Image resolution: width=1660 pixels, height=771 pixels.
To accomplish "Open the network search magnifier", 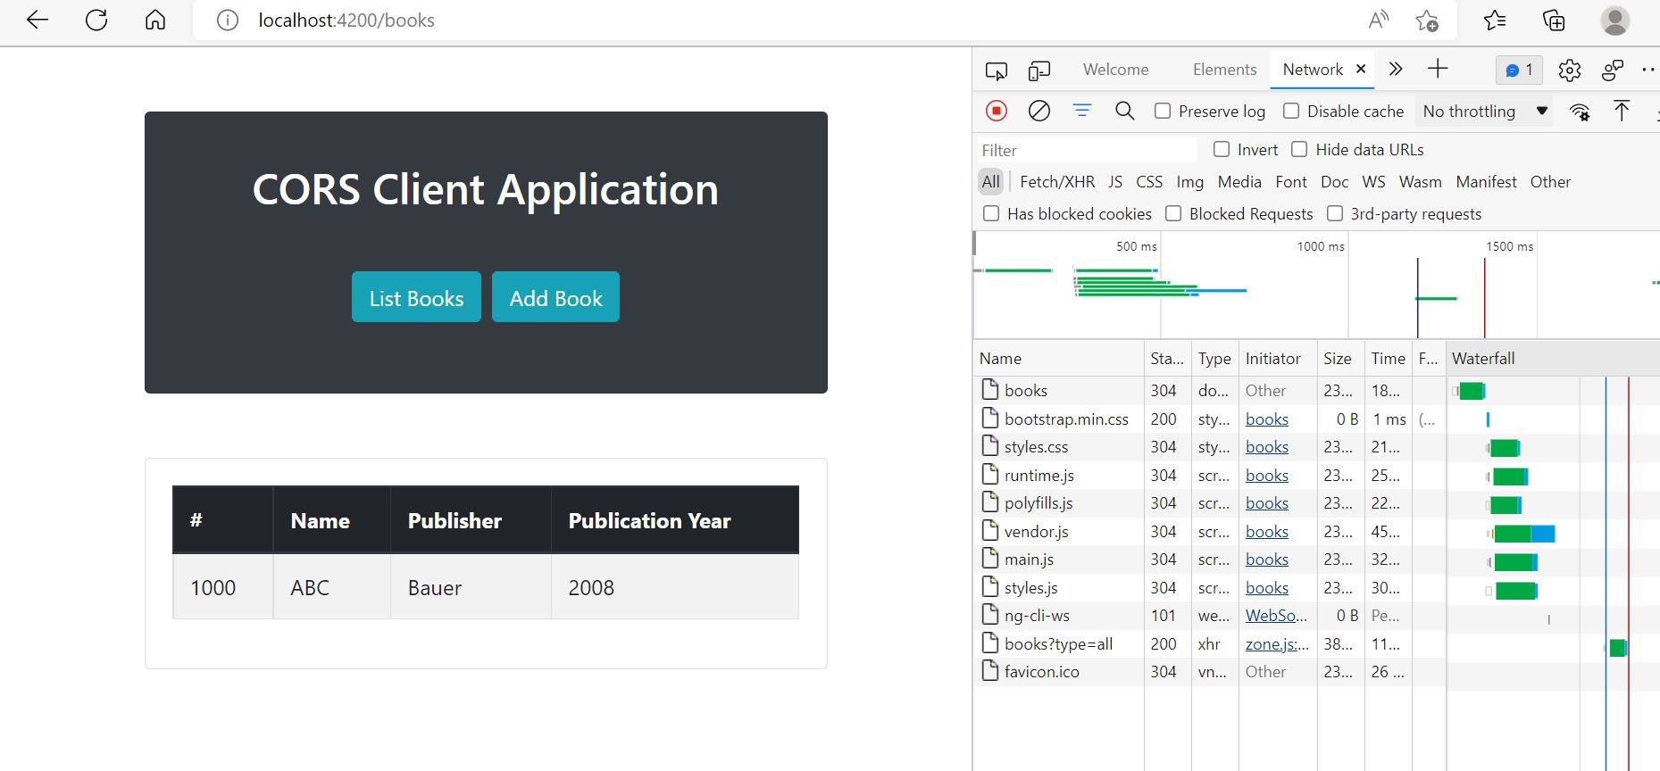I will pos(1124,111).
